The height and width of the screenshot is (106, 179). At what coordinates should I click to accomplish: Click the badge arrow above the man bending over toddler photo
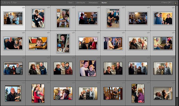click(123, 8)
